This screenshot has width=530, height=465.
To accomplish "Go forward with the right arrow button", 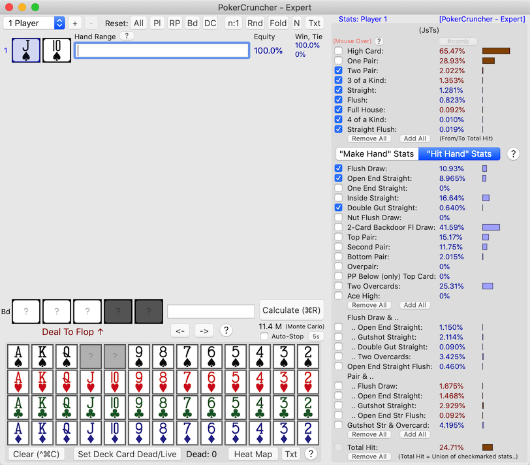I will (x=204, y=330).
